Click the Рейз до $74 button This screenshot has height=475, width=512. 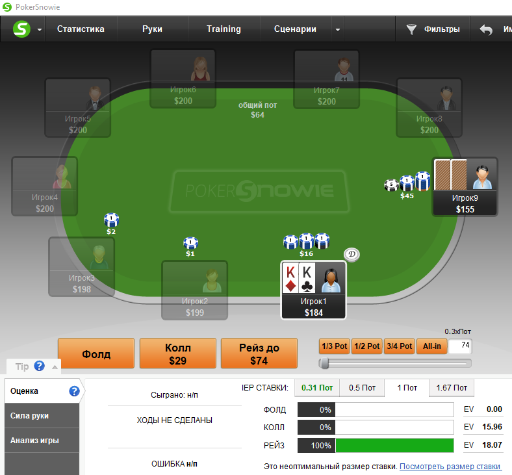(259, 354)
